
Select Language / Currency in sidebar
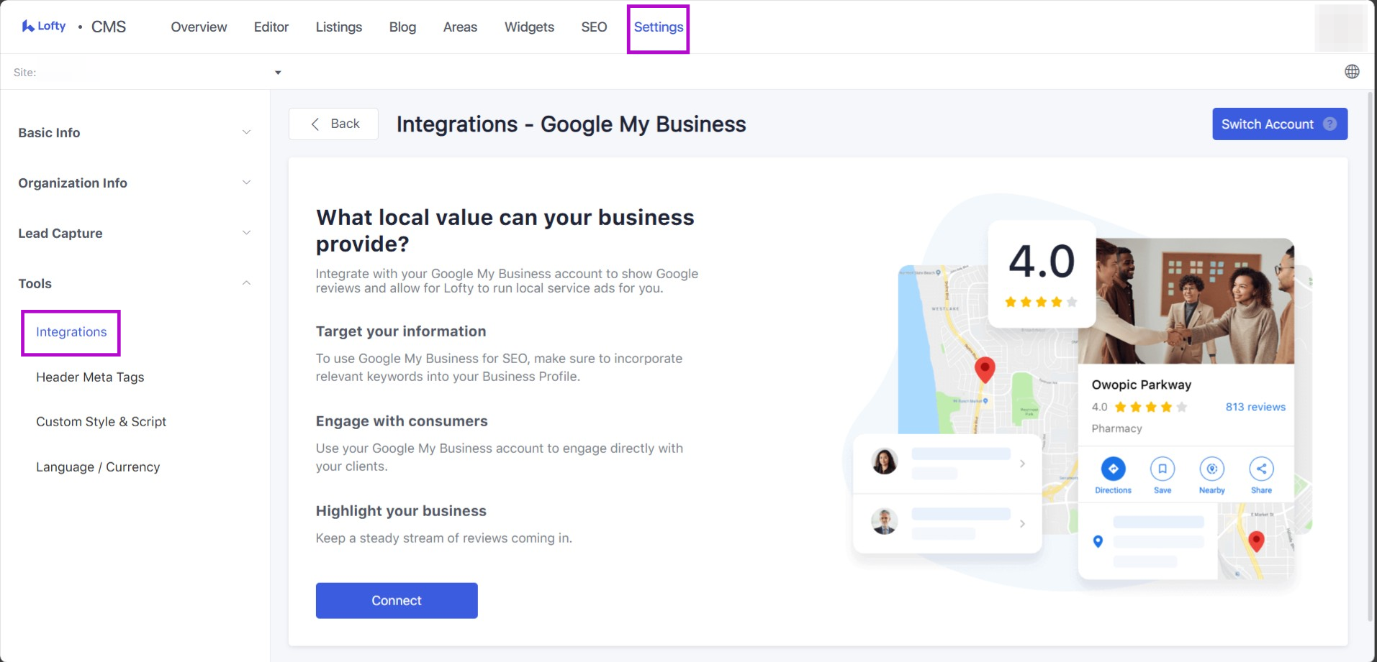pos(98,467)
